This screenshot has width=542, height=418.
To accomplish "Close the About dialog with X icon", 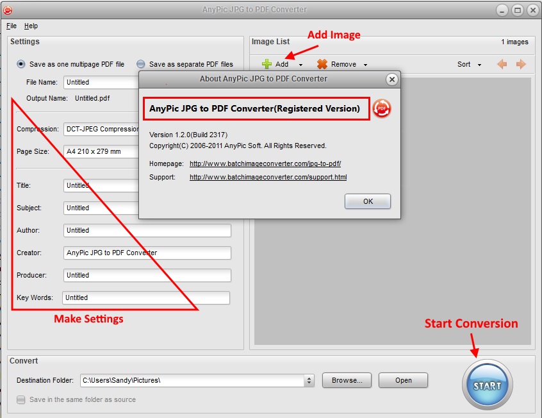I will click(x=391, y=79).
